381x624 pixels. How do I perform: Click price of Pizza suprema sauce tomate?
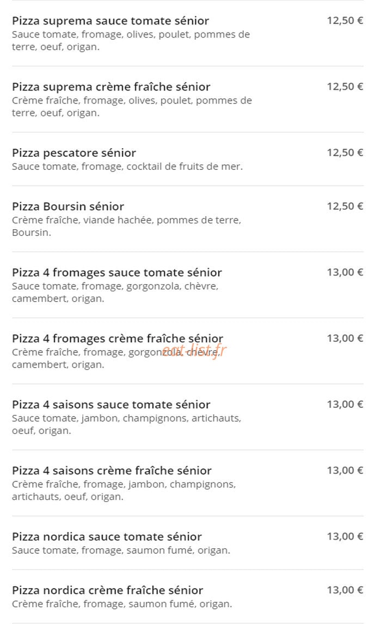click(345, 21)
